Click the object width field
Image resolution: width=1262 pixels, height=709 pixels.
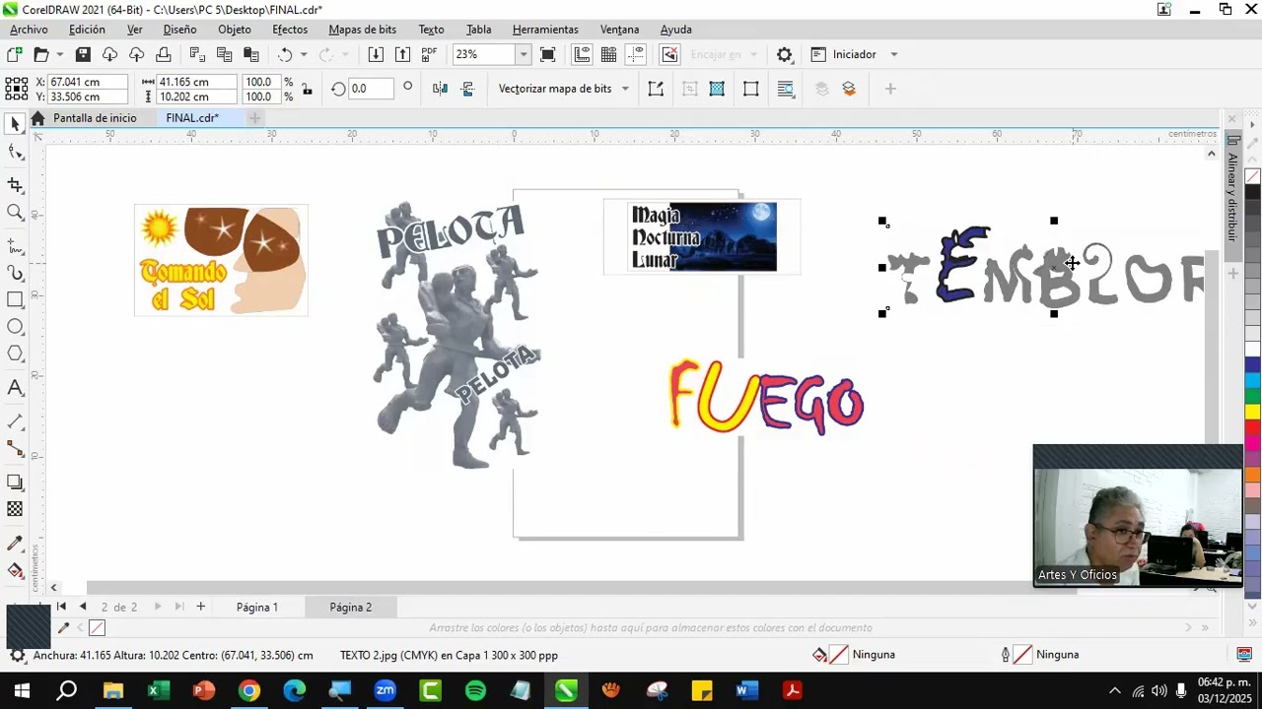coord(196,83)
